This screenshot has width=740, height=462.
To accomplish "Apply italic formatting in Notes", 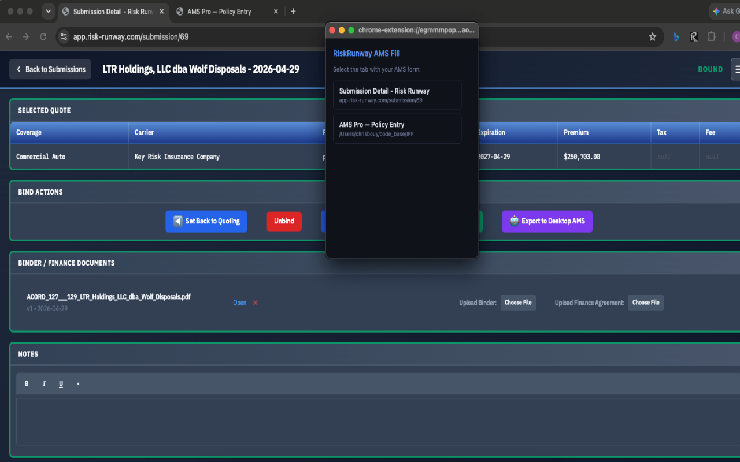I will click(x=44, y=384).
